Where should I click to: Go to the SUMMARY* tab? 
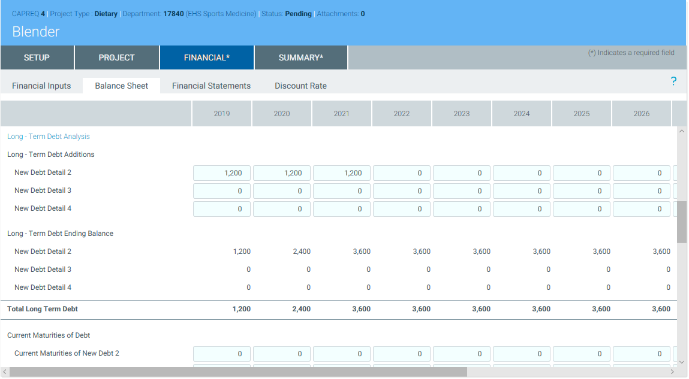[x=300, y=57]
